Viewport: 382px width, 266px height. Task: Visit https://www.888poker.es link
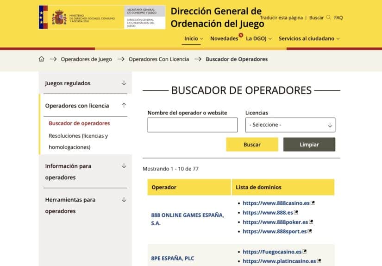click(x=276, y=222)
